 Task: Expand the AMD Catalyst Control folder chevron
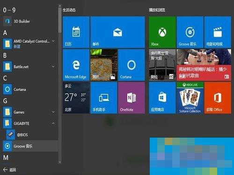(x=53, y=41)
